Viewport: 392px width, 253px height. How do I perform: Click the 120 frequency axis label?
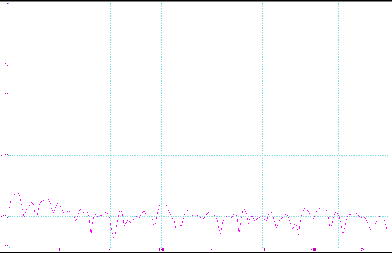[x=161, y=250]
